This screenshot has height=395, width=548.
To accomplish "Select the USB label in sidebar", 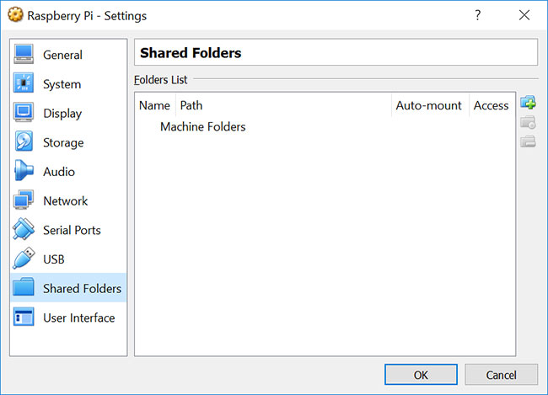I will [x=54, y=259].
